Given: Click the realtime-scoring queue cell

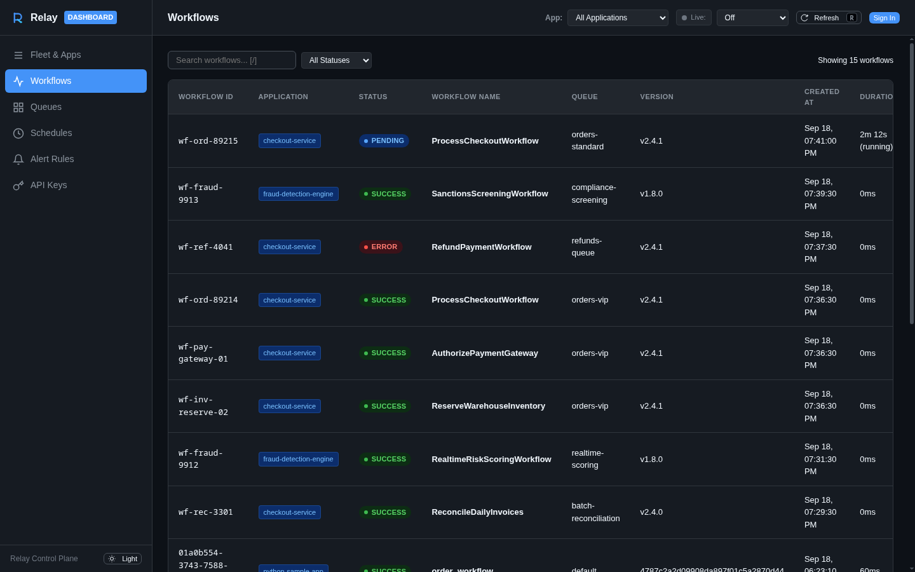Looking at the screenshot, I should pos(588,459).
